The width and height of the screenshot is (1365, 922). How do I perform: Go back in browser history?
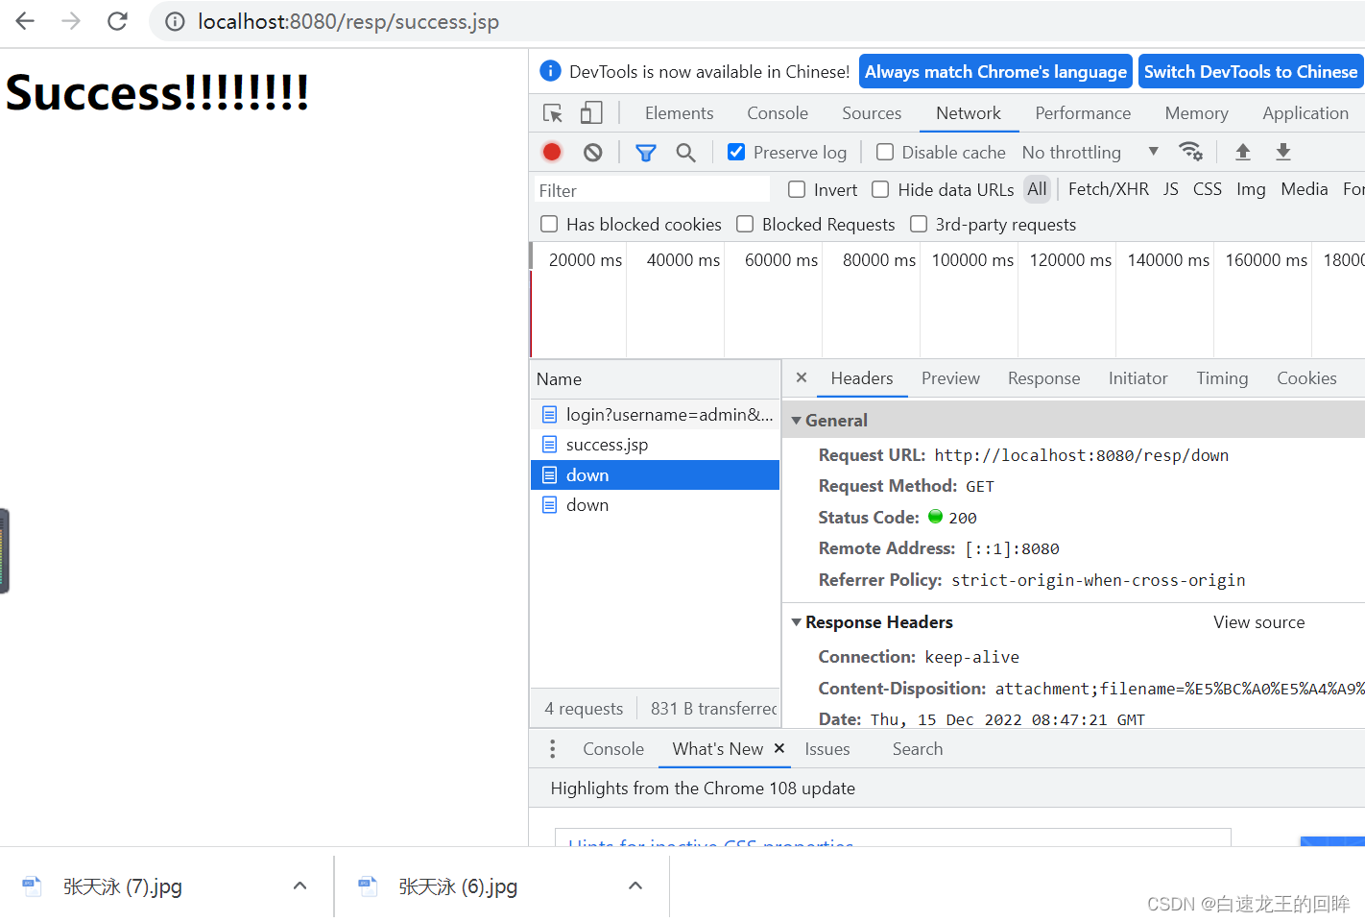coord(25,21)
